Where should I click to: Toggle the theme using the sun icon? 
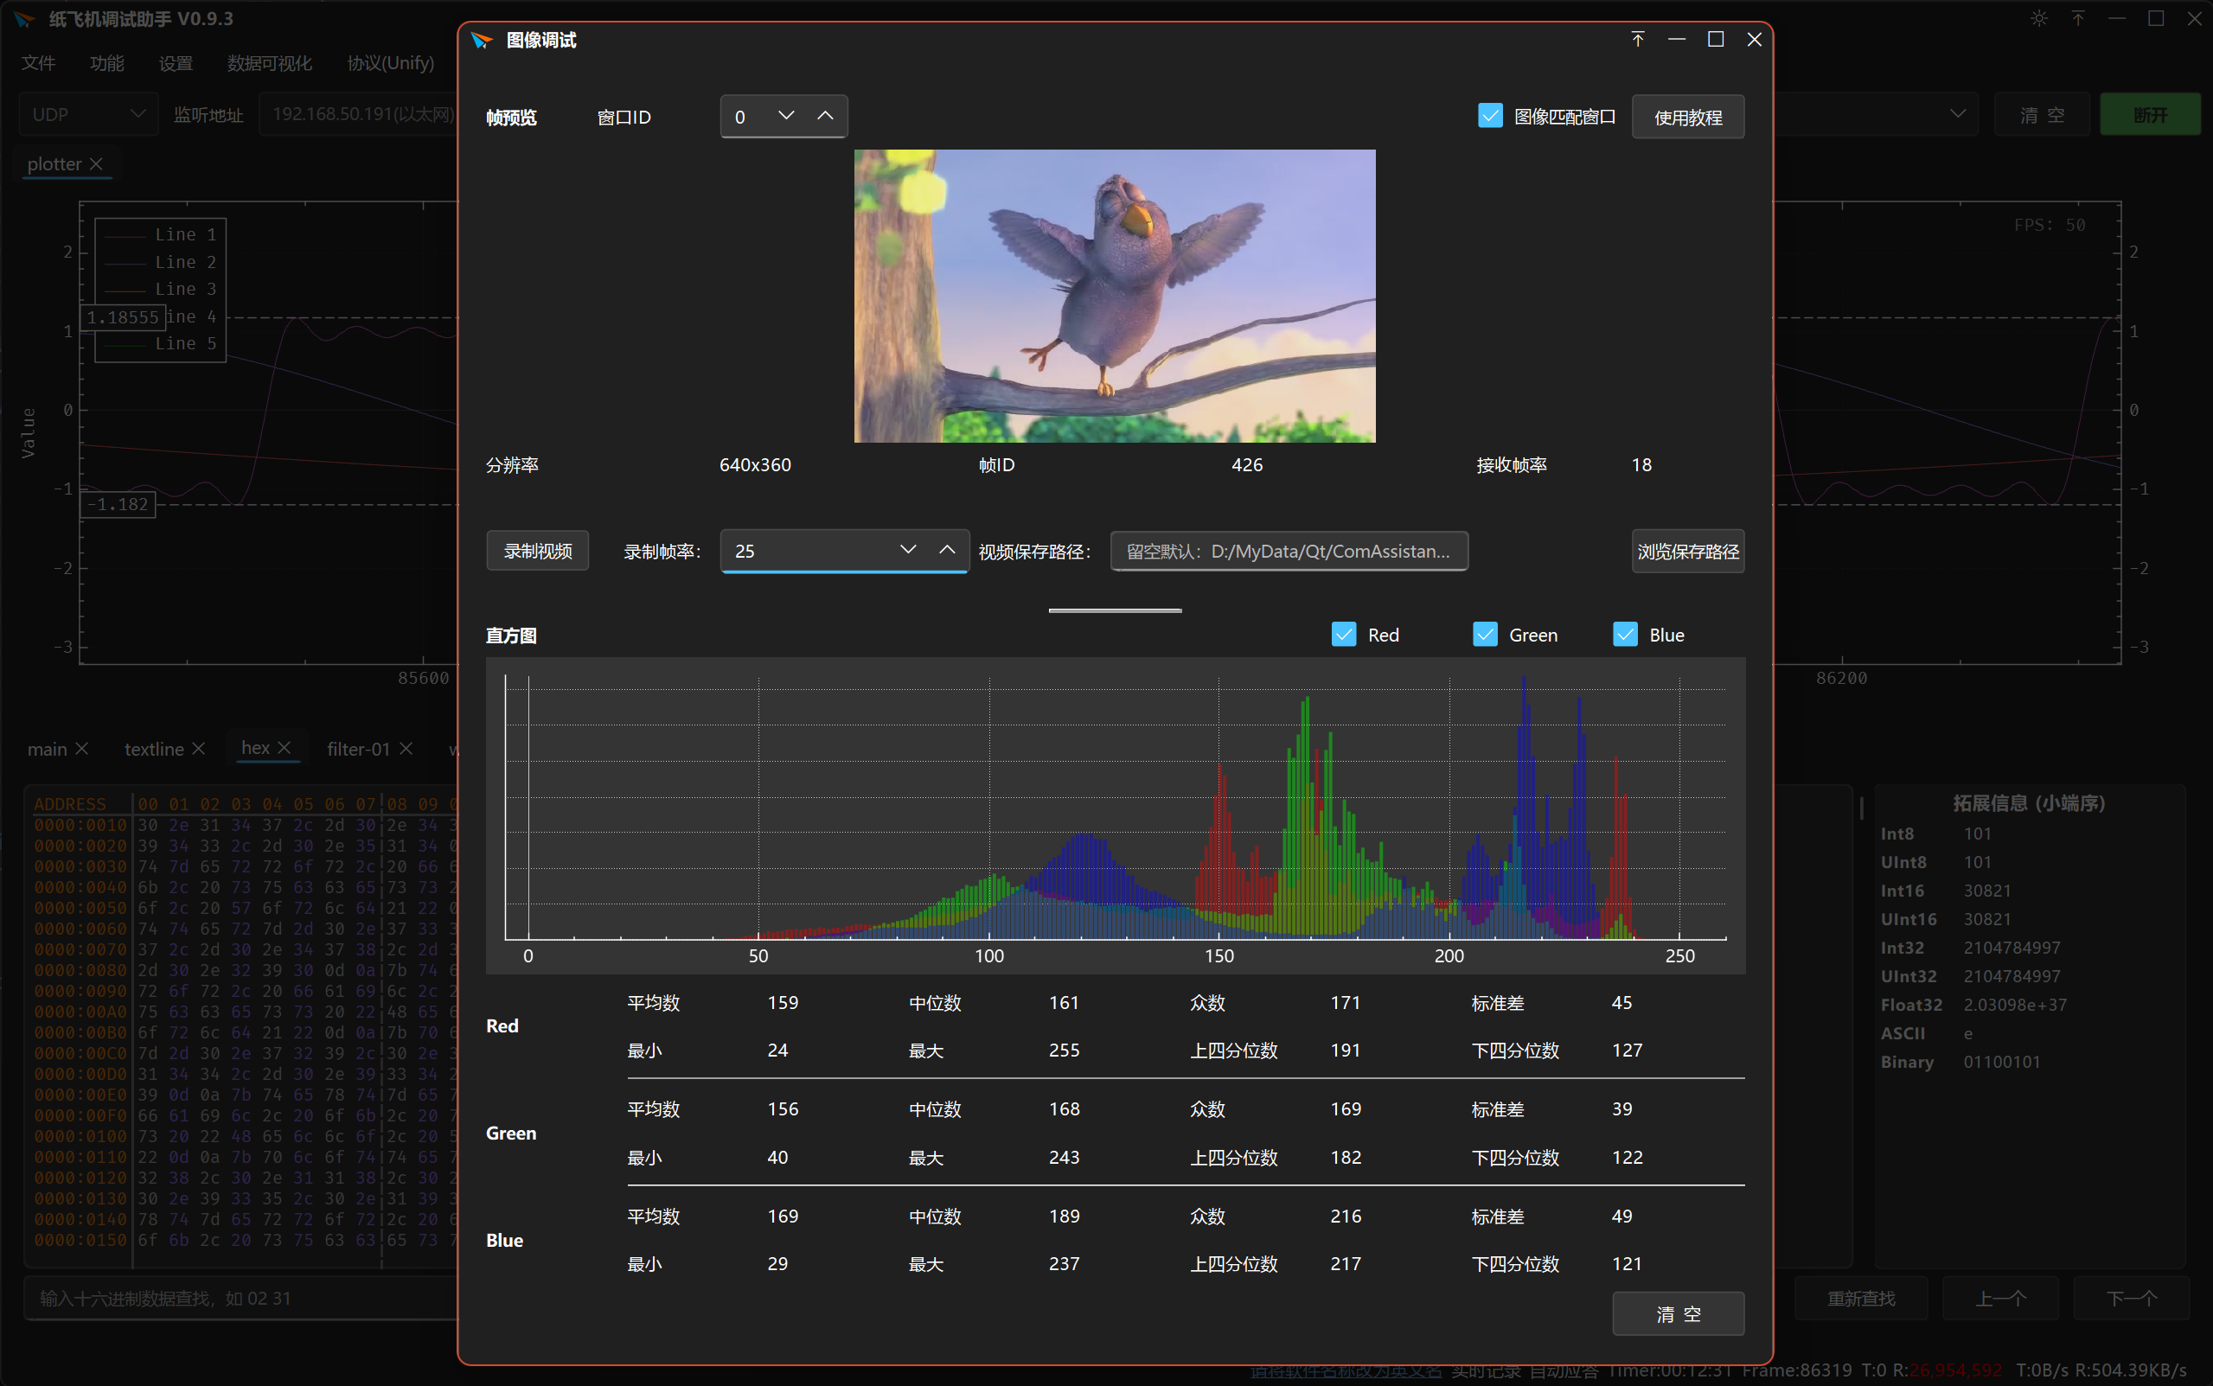(x=2039, y=18)
